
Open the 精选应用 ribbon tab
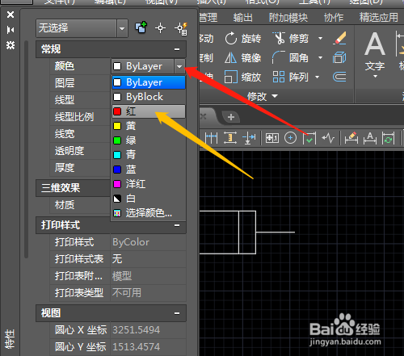click(x=378, y=18)
